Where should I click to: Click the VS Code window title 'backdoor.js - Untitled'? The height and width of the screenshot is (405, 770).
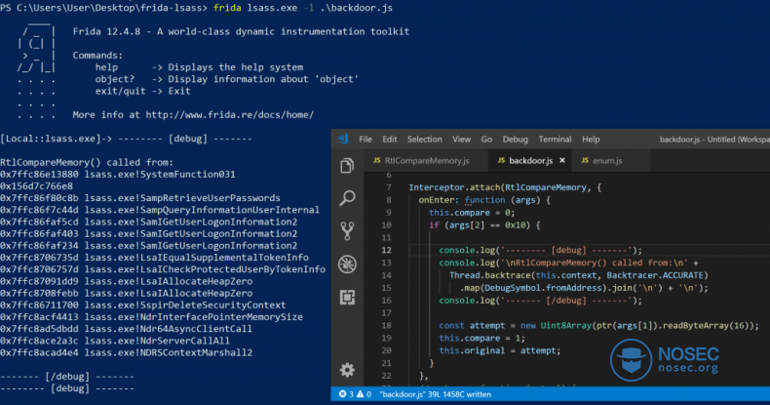click(x=714, y=140)
